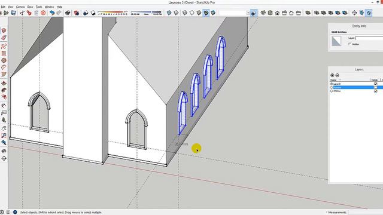
Task: Open the Help menu
Action: tap(59, 7)
